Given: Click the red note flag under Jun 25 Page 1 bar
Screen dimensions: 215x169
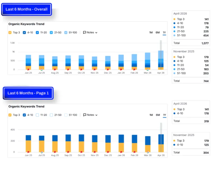Looking at the screenshot, I should [28, 152].
